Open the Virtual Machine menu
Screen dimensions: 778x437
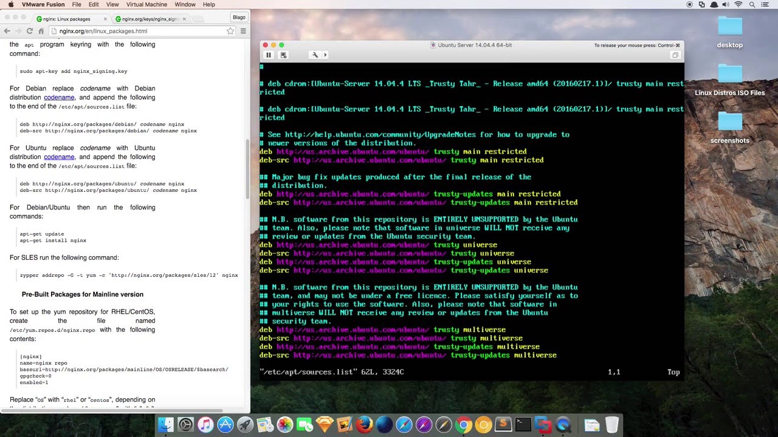[x=146, y=4]
